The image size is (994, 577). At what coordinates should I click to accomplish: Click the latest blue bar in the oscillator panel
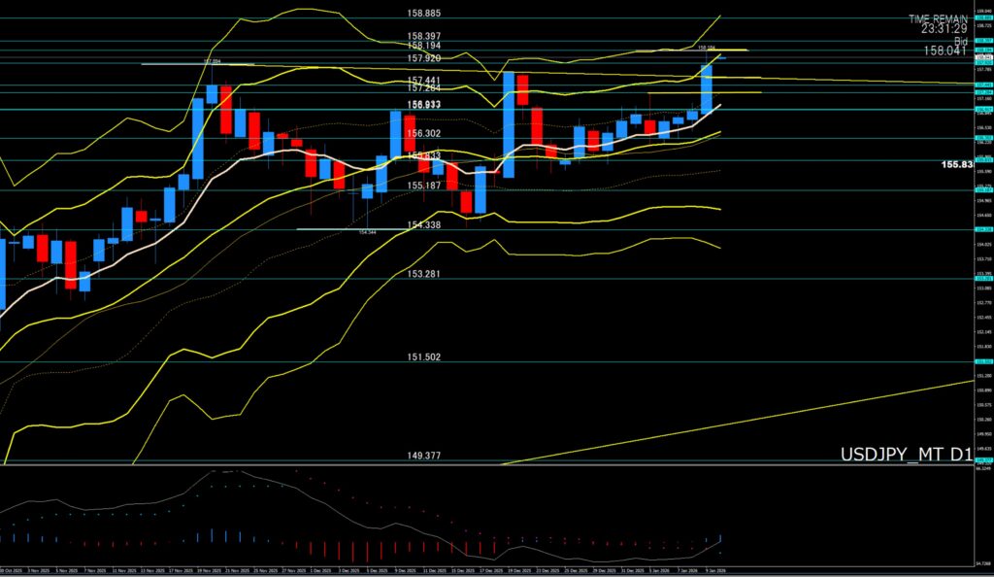[x=720, y=538]
